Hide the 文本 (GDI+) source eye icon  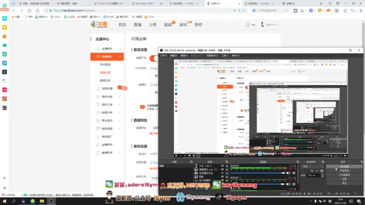(222, 166)
